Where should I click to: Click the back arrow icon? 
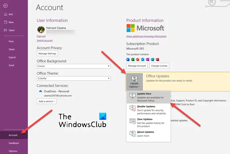[6, 6]
